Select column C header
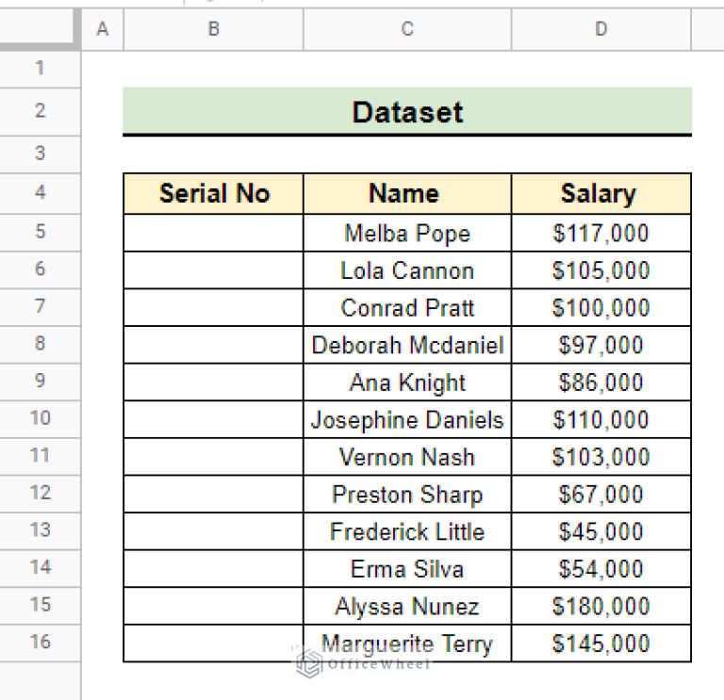 407,30
